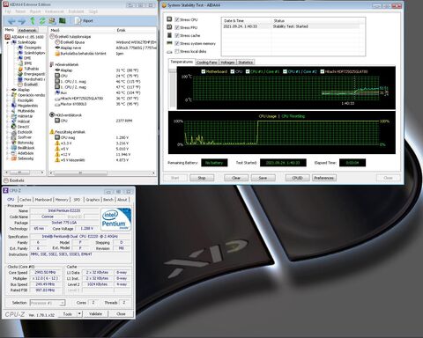
Task: Toggle Hitachi HDP725025GLA380 graph checkbox
Action: coord(323,71)
